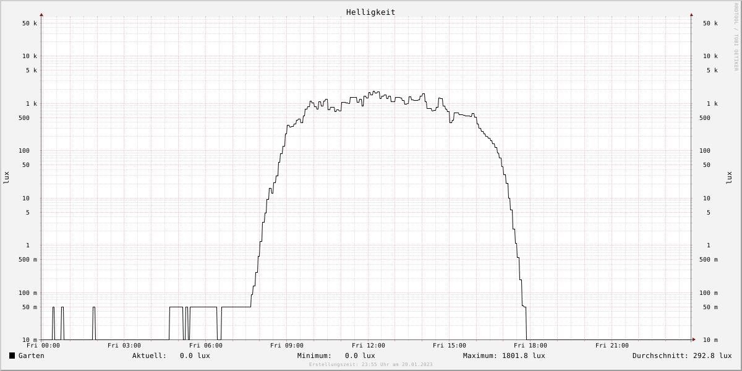
Task: Click the rotated "lux" unit label on the left side
Action: 6,177
